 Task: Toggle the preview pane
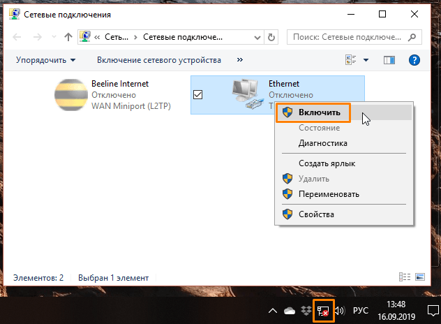(389, 60)
